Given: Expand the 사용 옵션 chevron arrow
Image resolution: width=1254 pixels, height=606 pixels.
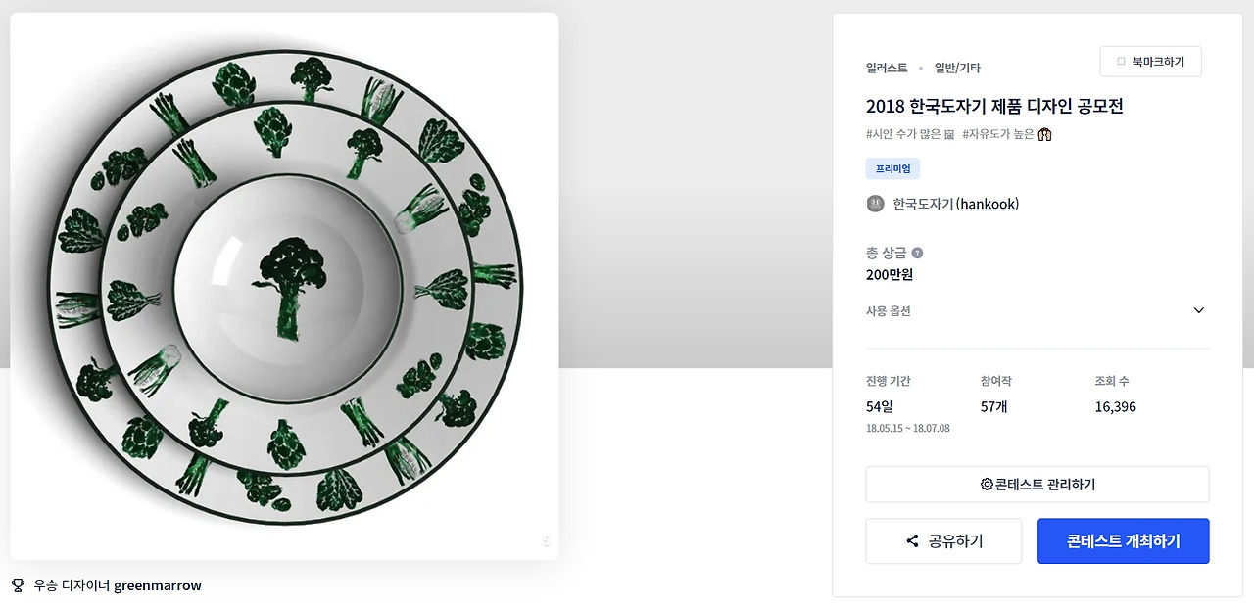Looking at the screenshot, I should 1198,310.
